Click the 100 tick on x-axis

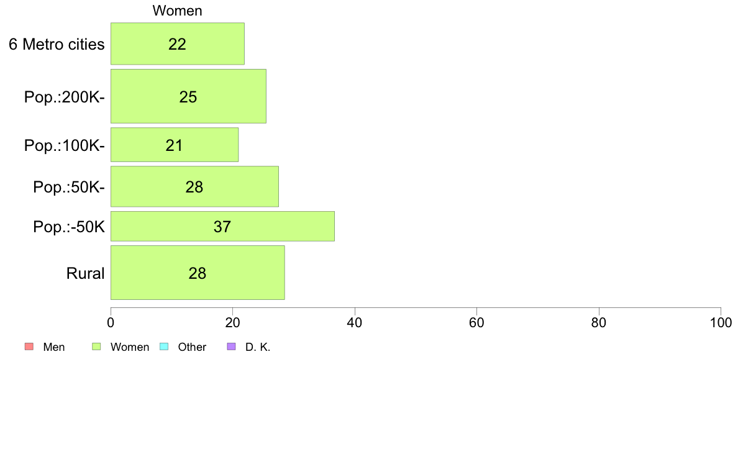pyautogui.click(x=721, y=322)
